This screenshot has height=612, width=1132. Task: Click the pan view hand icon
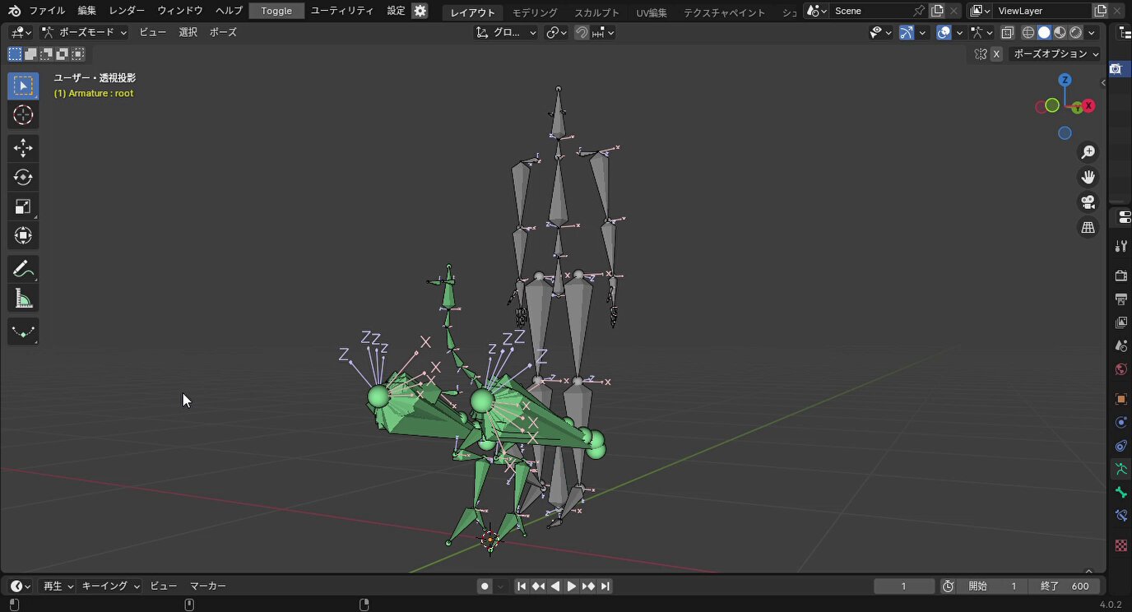point(1088,177)
